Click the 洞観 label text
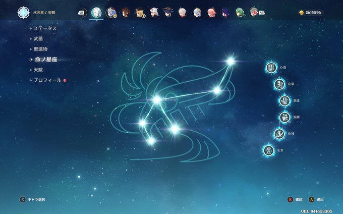The image size is (343, 214). 297,117
